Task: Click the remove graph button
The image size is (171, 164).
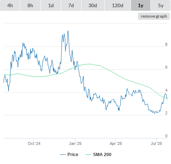Action: pos(154,16)
